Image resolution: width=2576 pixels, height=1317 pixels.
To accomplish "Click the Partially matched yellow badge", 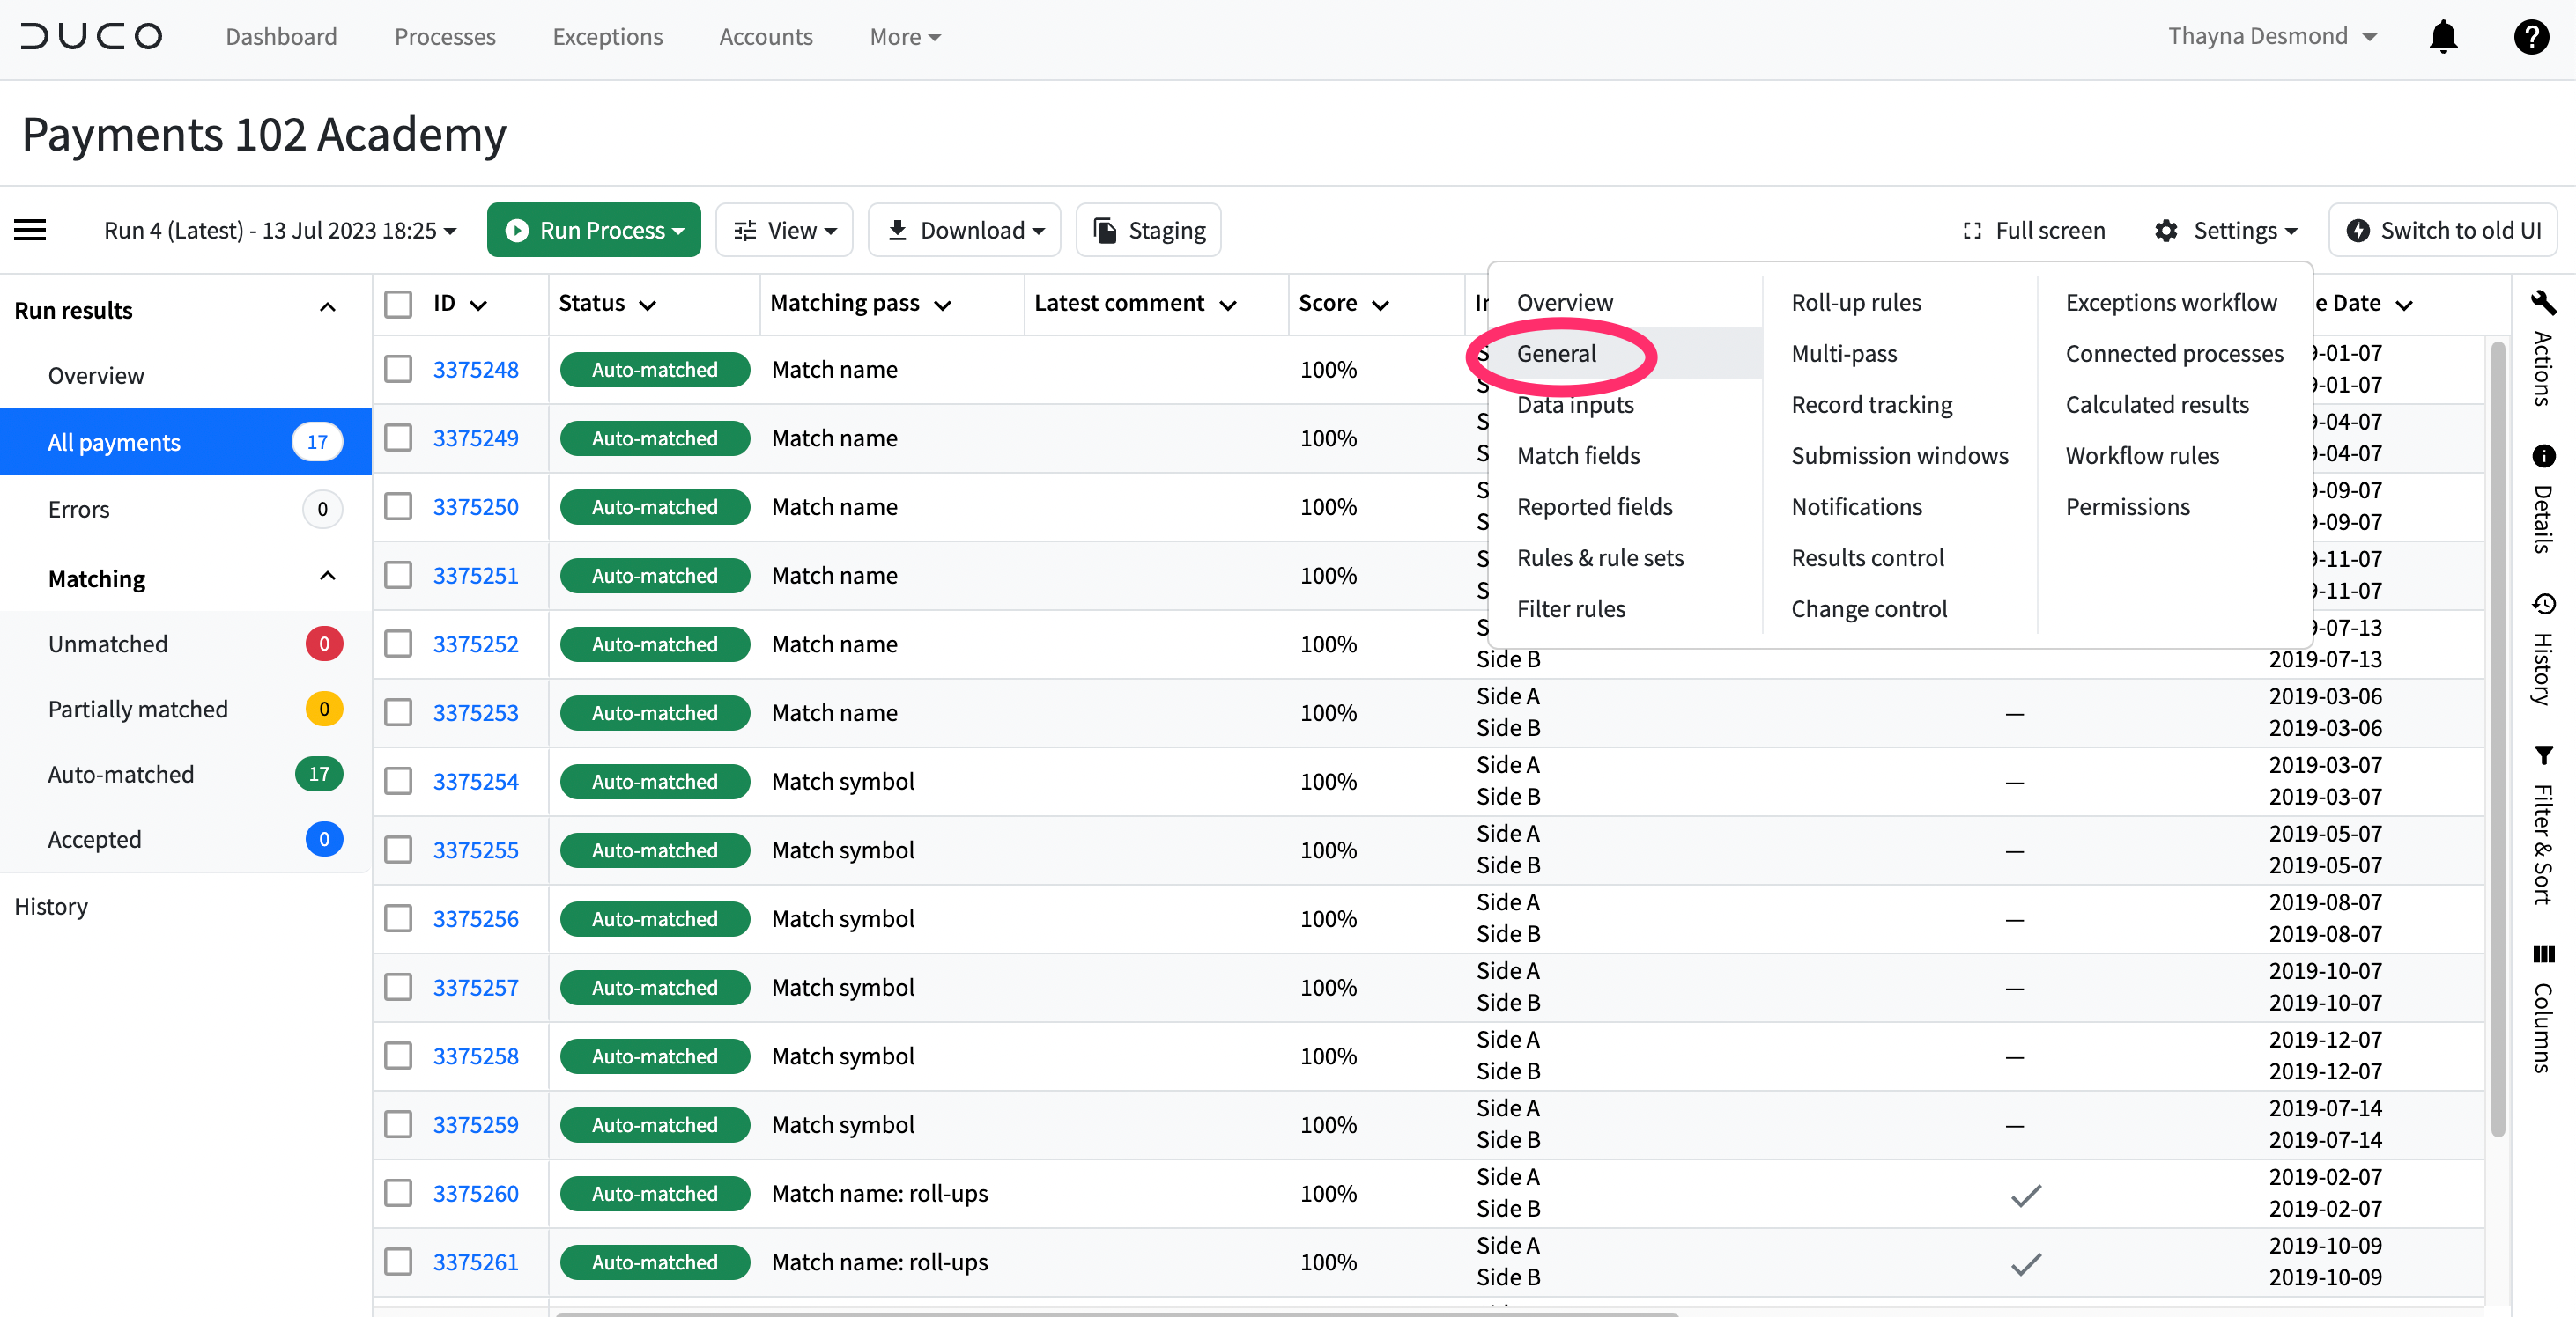I will pos(324,709).
